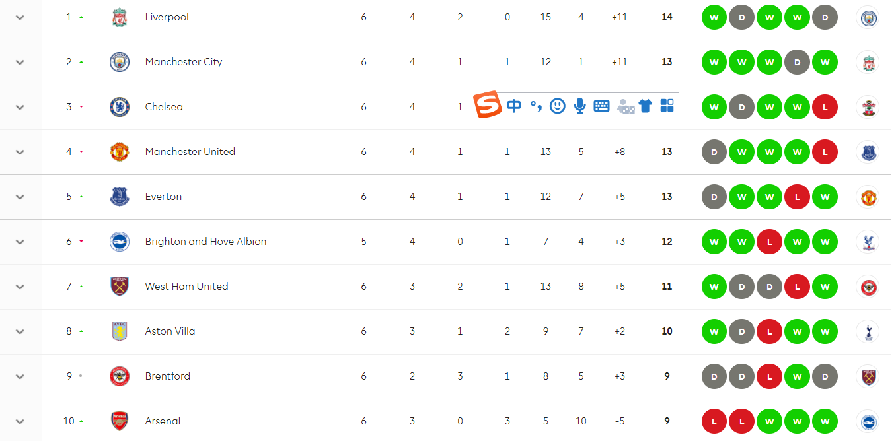Open the Brighton and Hove Albion link
Image resolution: width=894 pixels, height=441 pixels.
click(205, 242)
